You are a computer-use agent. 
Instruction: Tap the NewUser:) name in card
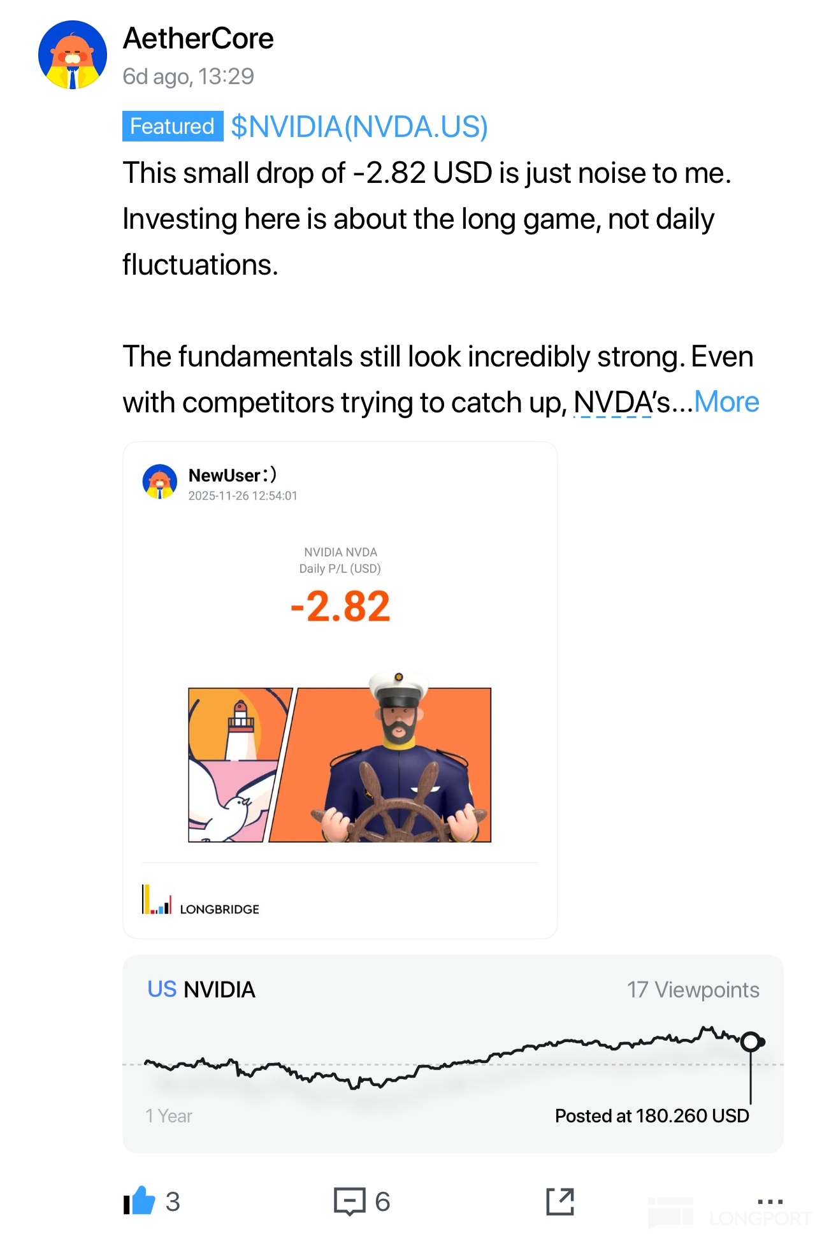tap(233, 475)
